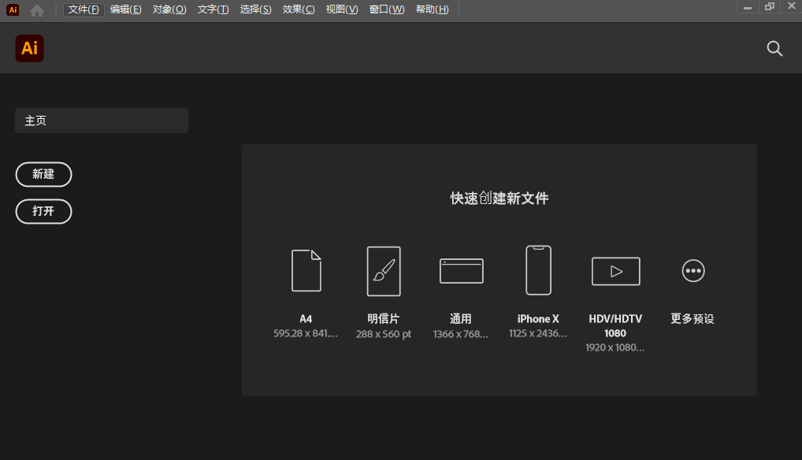802x460 pixels.
Task: Open search using the magnifier icon
Action: coord(774,48)
